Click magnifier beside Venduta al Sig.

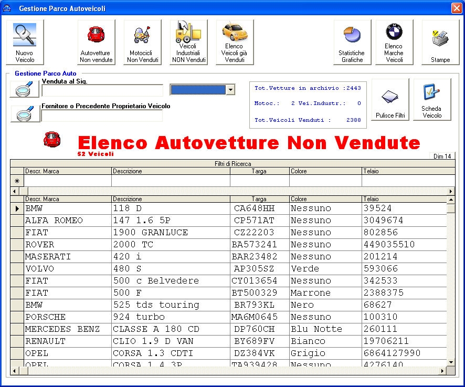click(x=25, y=89)
